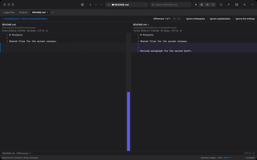The image size is (257, 160).
Task: Toggle the right inspector panel icon
Action: [237, 5]
